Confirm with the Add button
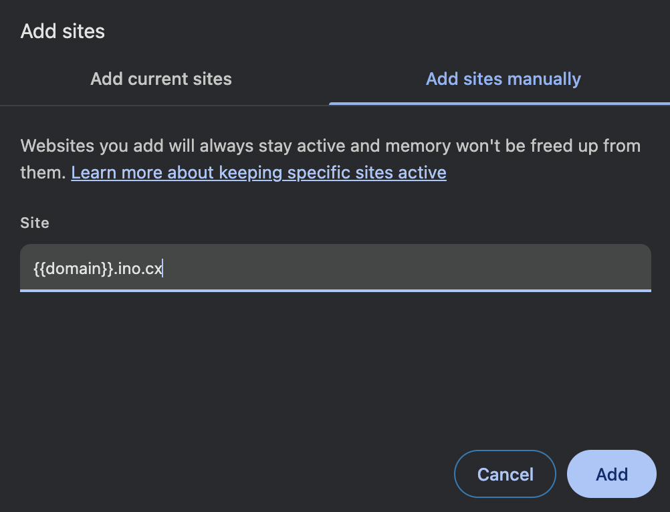The image size is (670, 512). pos(611,474)
